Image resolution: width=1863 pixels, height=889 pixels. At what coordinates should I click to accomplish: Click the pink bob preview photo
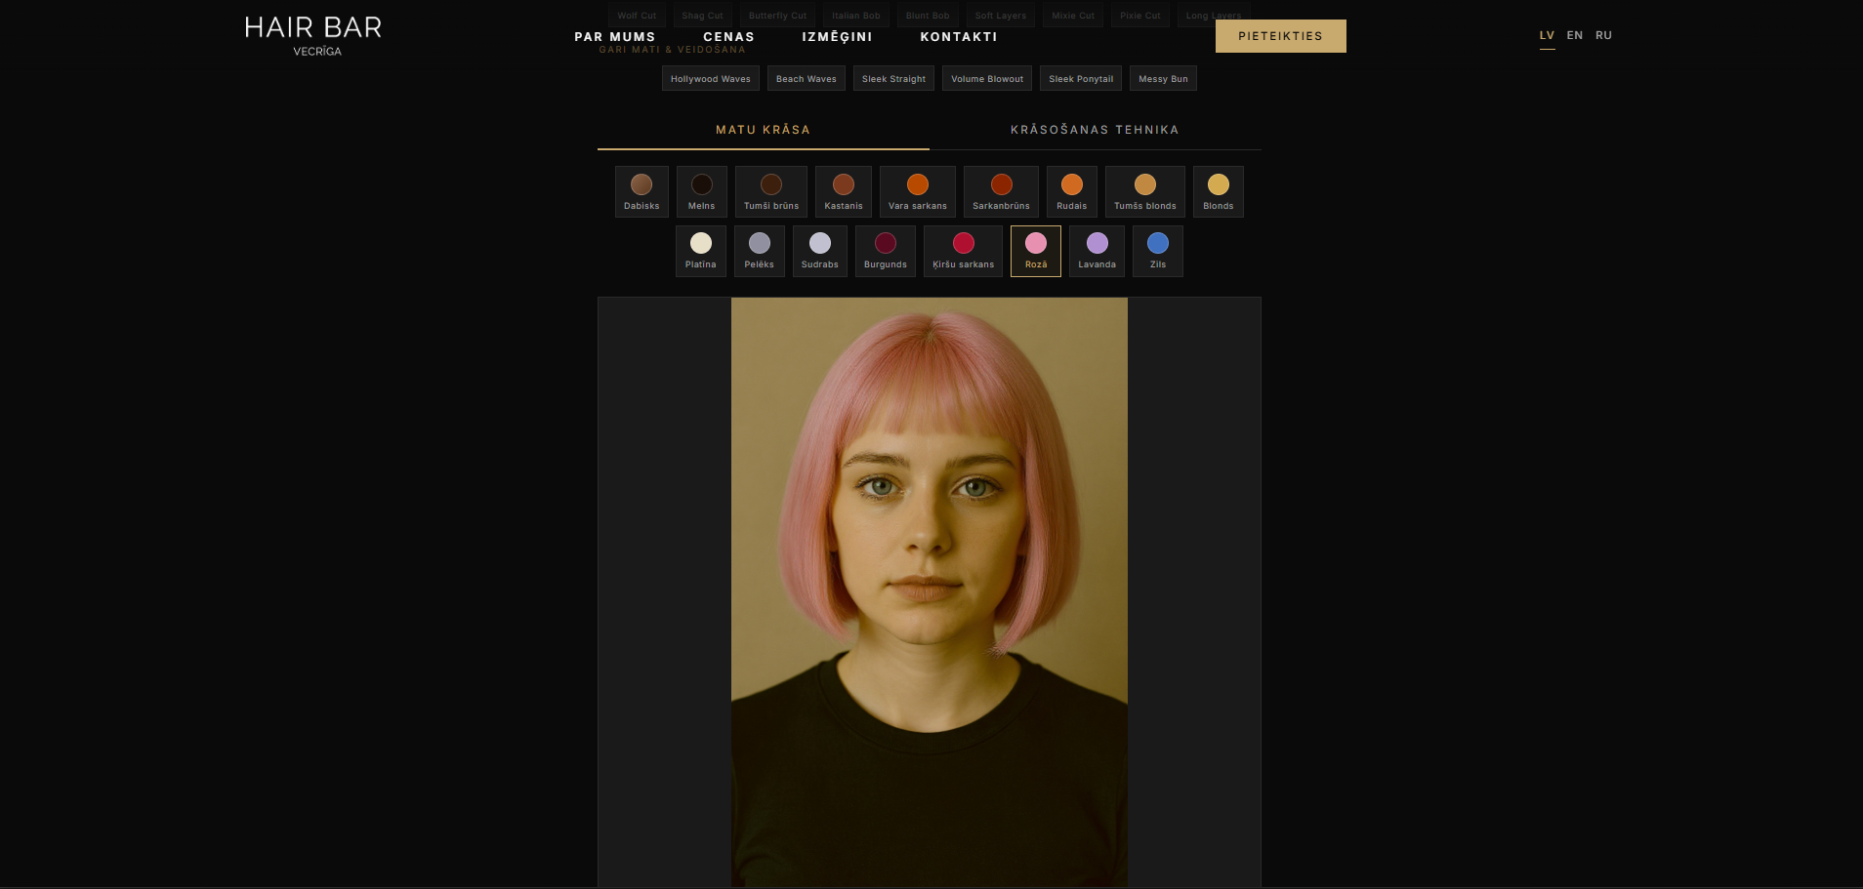click(930, 592)
